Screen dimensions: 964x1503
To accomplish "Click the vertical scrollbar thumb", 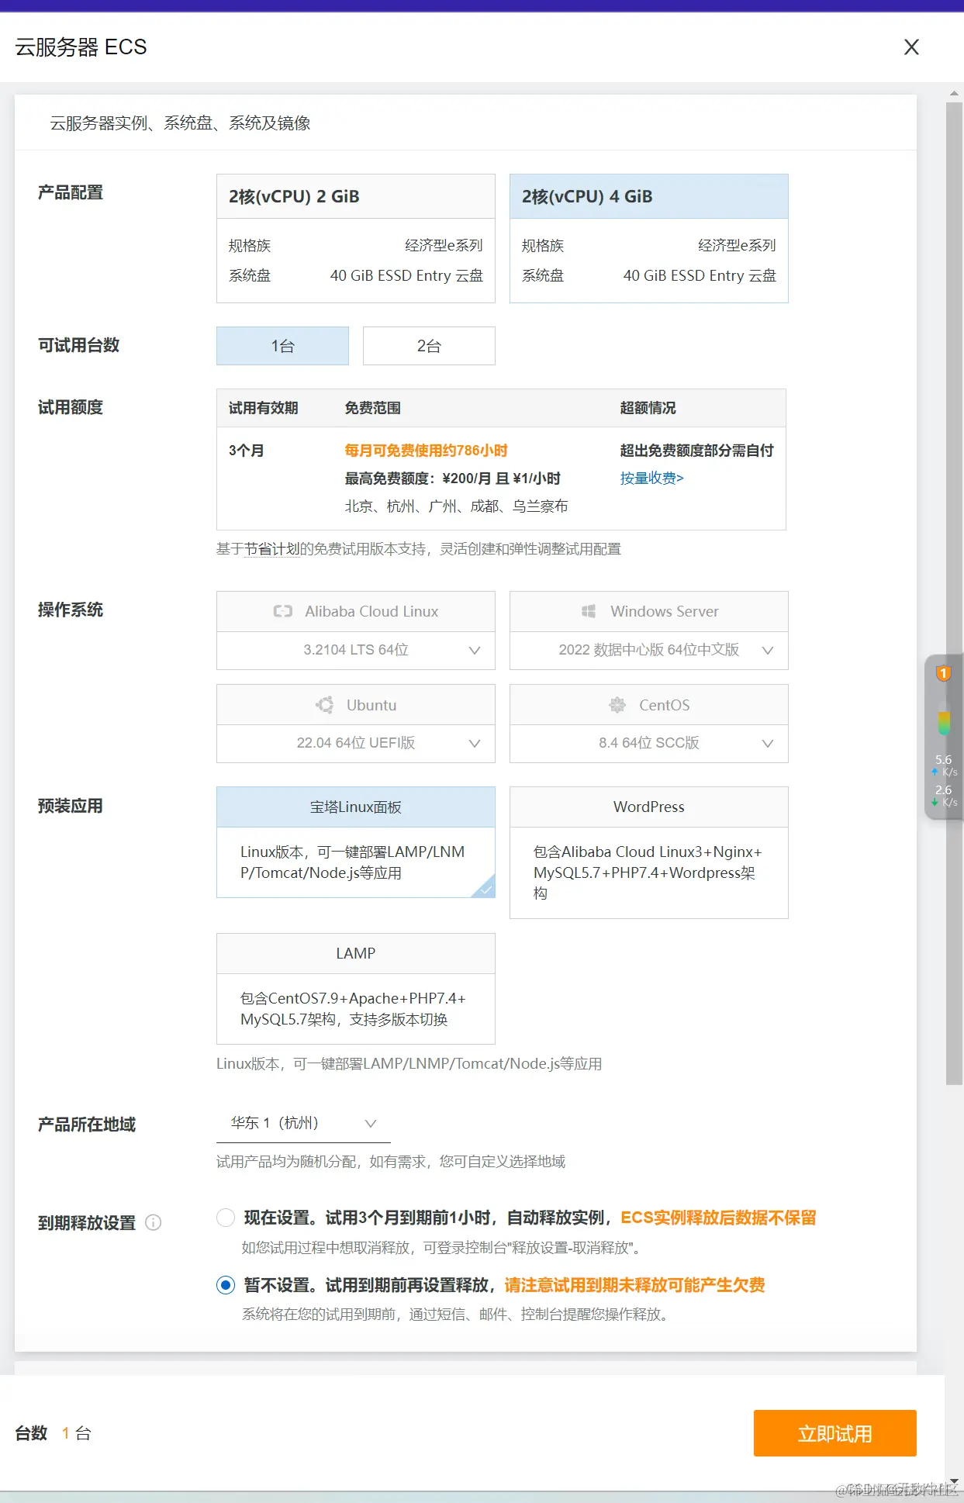I will click(954, 593).
